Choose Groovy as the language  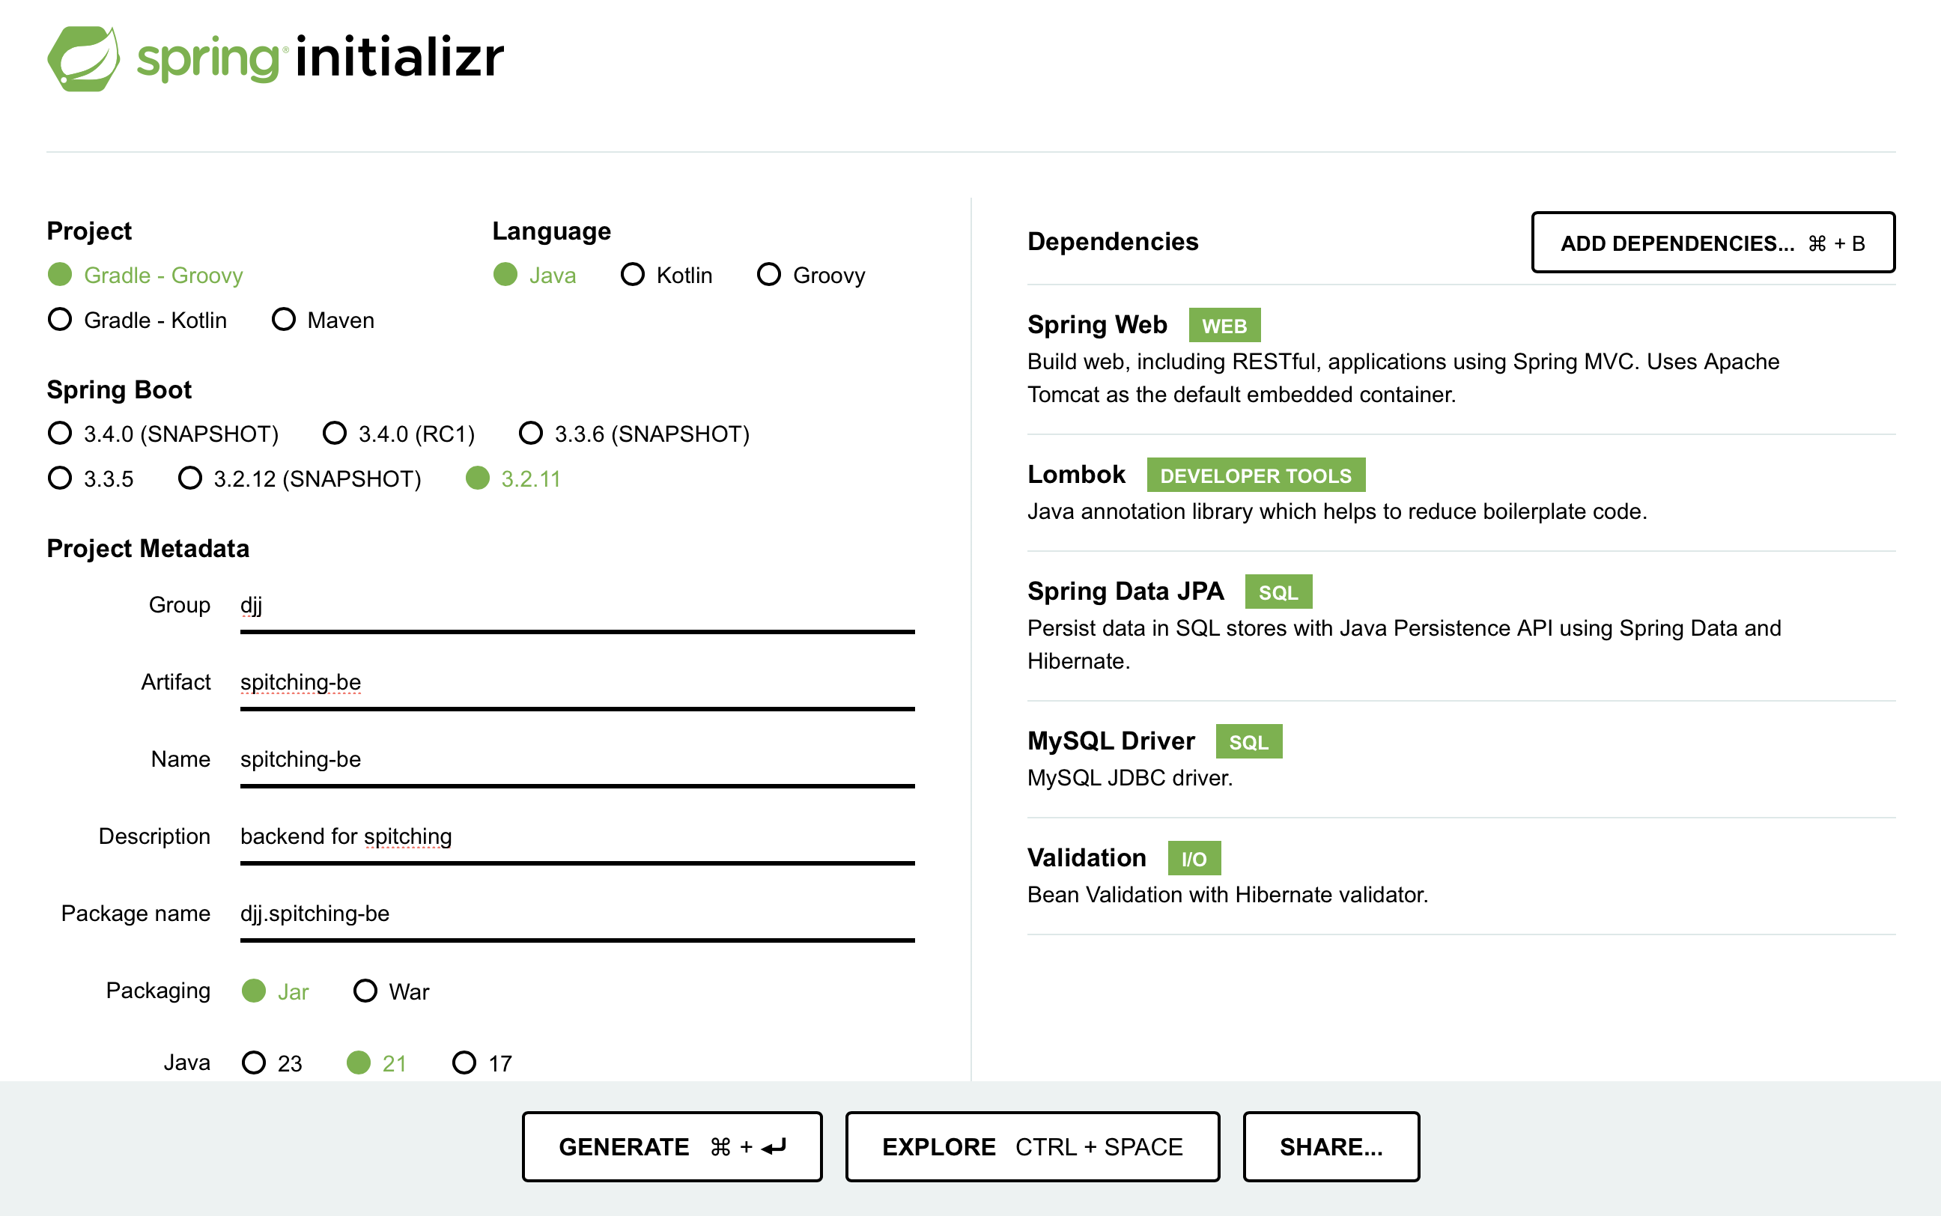point(768,275)
